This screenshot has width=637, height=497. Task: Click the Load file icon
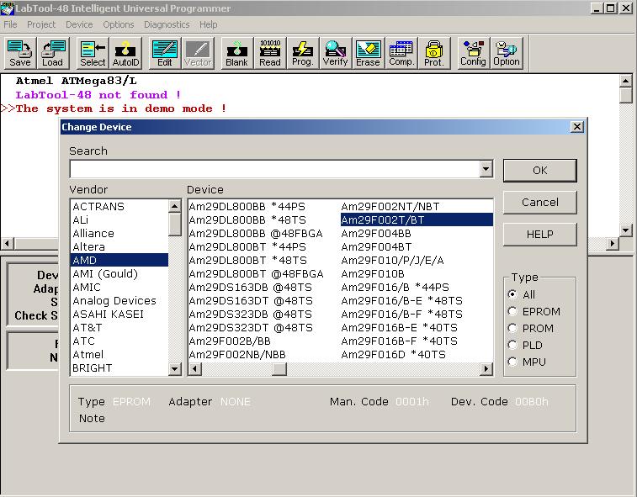point(53,53)
